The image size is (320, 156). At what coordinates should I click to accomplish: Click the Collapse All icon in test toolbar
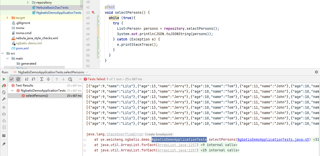pos(48,79)
